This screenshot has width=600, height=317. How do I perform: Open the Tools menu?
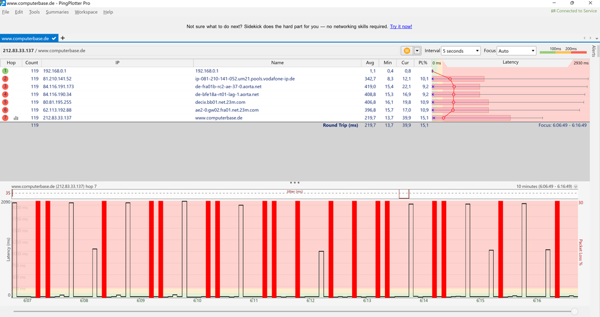[34, 12]
